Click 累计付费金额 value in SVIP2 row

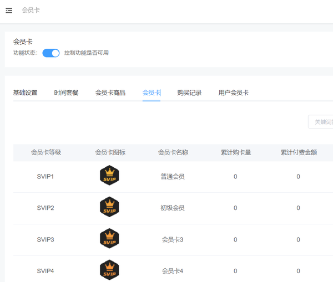298,208
